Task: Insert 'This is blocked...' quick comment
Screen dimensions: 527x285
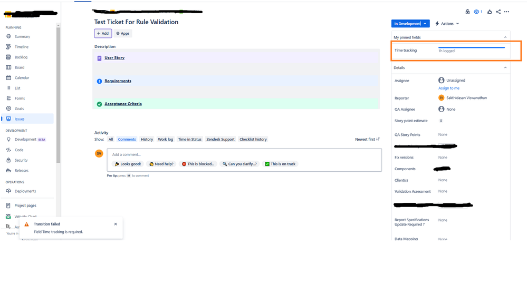Action: 198,164
